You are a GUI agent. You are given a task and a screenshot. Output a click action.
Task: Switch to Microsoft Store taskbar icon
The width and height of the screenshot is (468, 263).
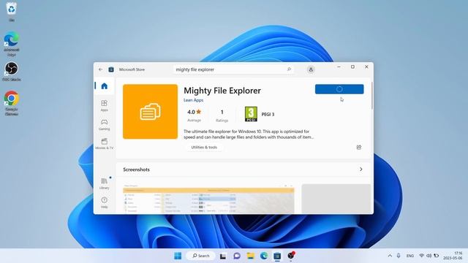tap(277, 256)
